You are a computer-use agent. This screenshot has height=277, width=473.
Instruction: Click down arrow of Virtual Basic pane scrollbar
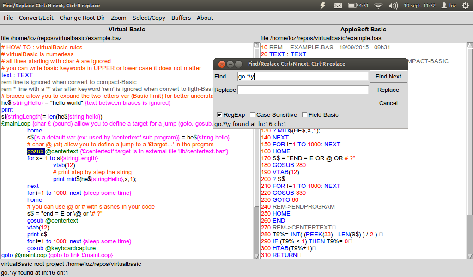257,256
